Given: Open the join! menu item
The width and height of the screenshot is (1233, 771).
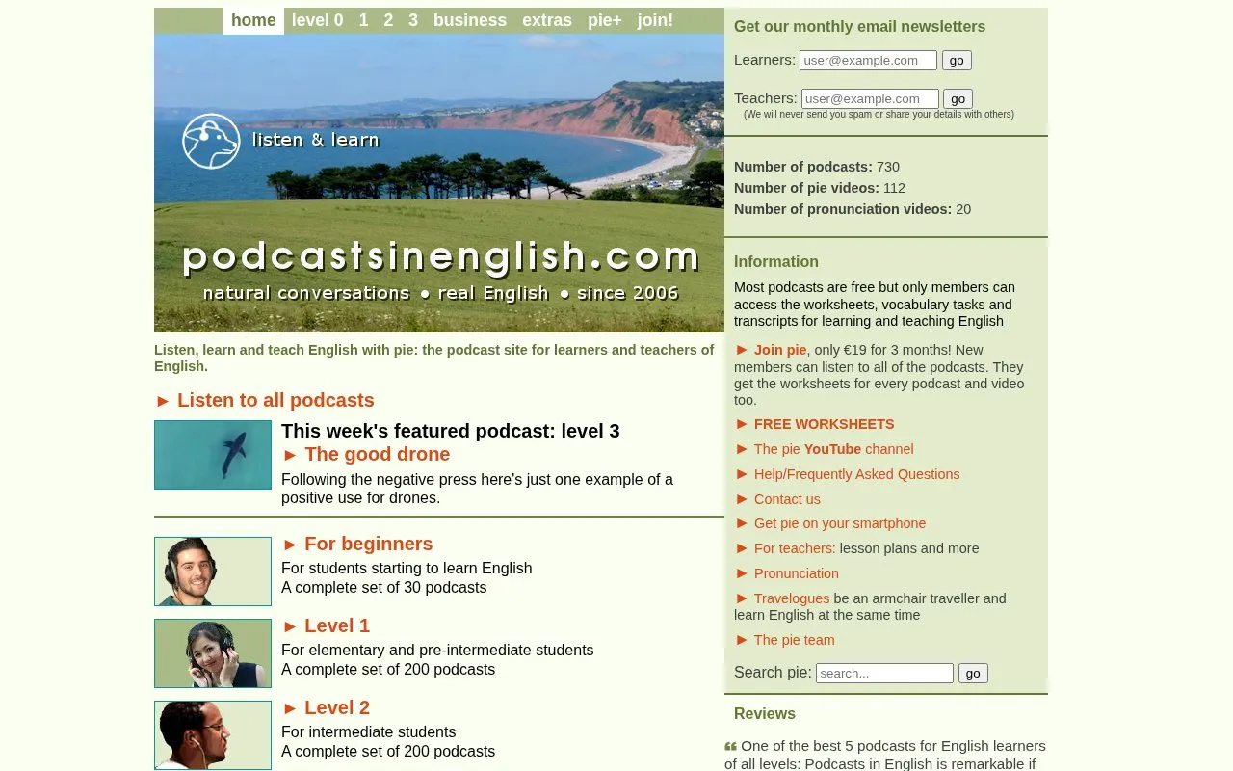Looking at the screenshot, I should click(x=655, y=20).
